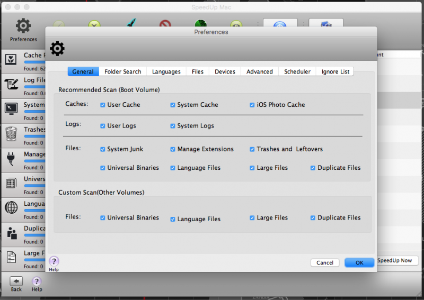Viewport: 424px width, 300px height.
Task: Click the Log Files progress bar in sidebar
Action: pos(34,87)
